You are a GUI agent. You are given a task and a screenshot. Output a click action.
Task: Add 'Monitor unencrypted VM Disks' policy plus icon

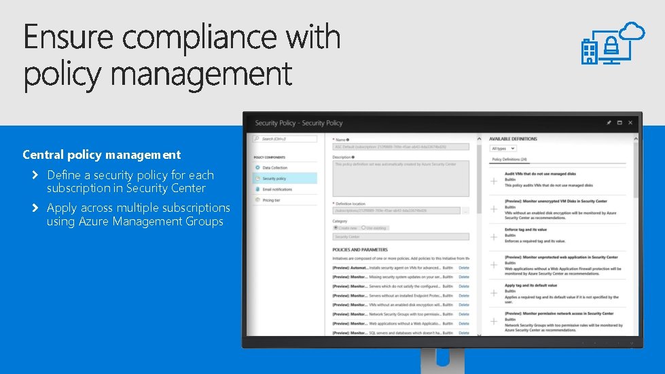click(x=494, y=209)
